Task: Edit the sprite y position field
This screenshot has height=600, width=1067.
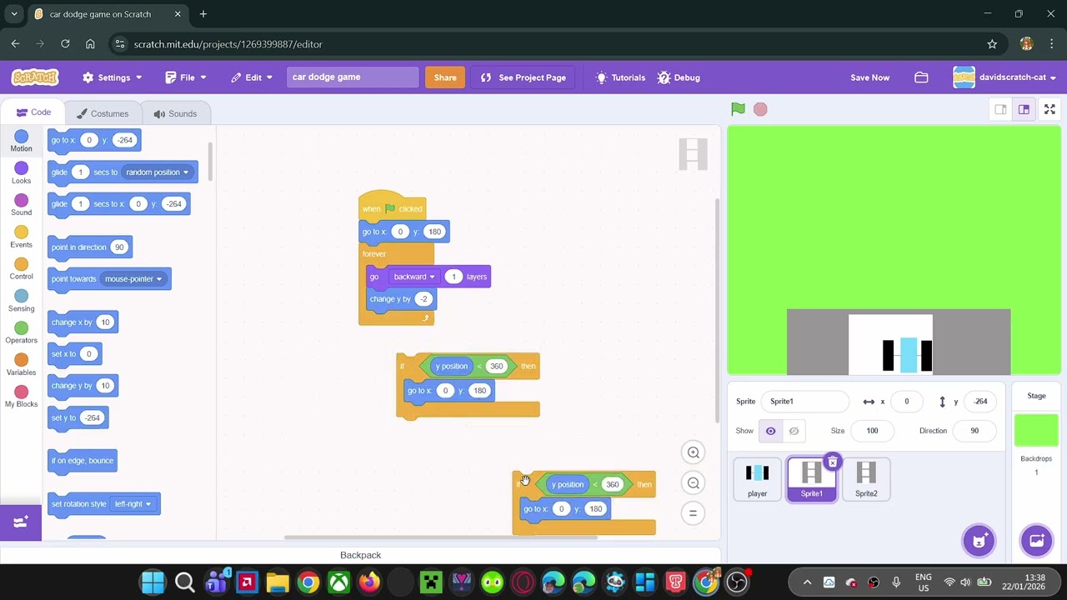Action: [x=980, y=402]
